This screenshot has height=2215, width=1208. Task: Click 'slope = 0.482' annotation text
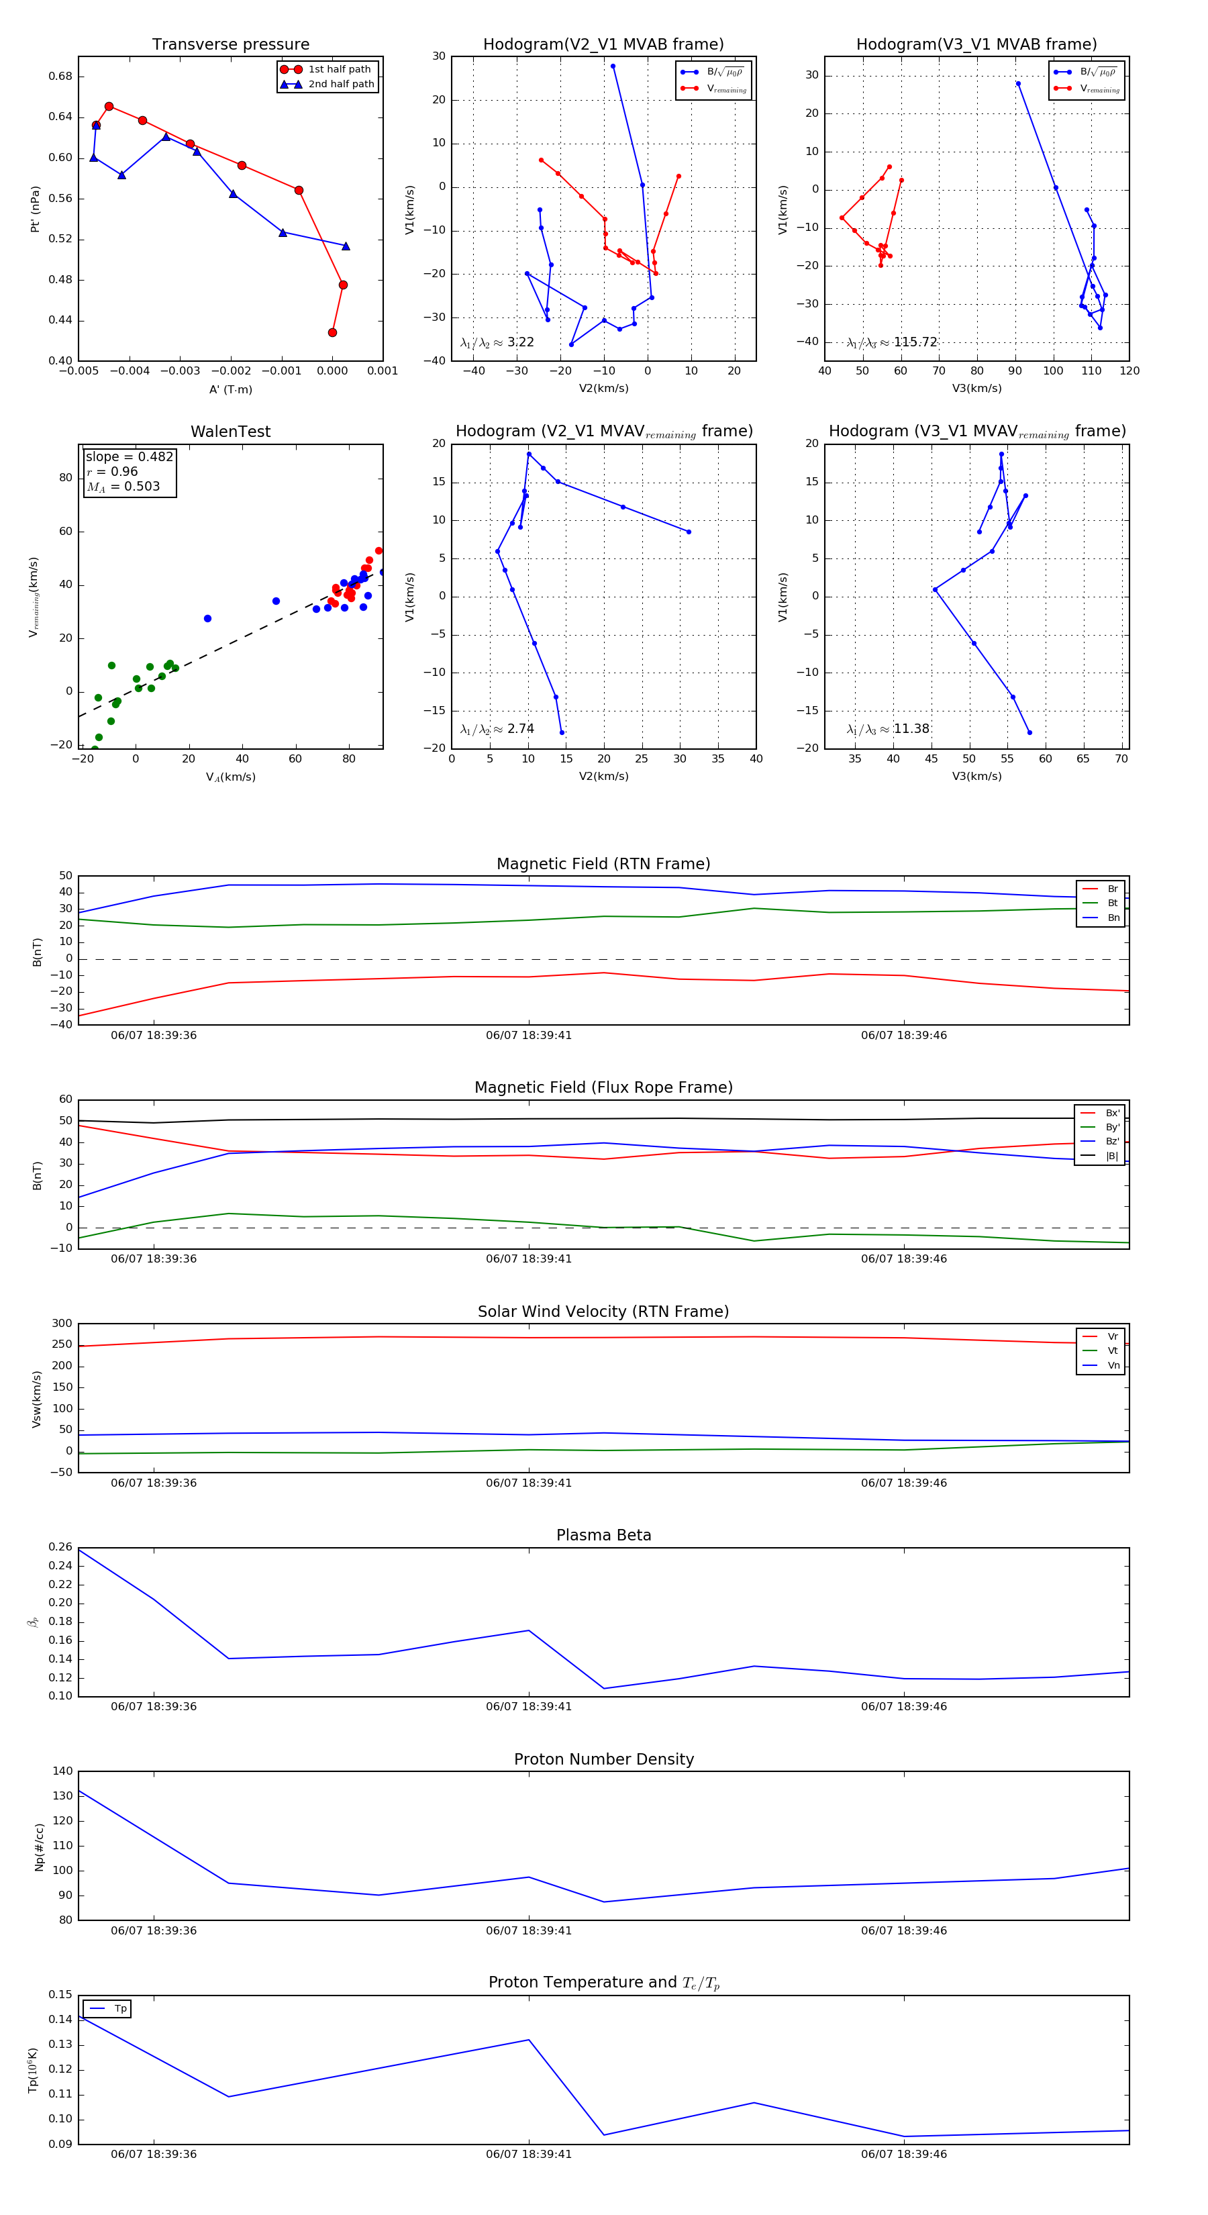pyautogui.click(x=129, y=458)
